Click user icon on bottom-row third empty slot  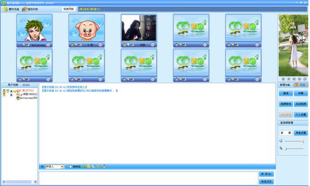[x=124, y=80]
